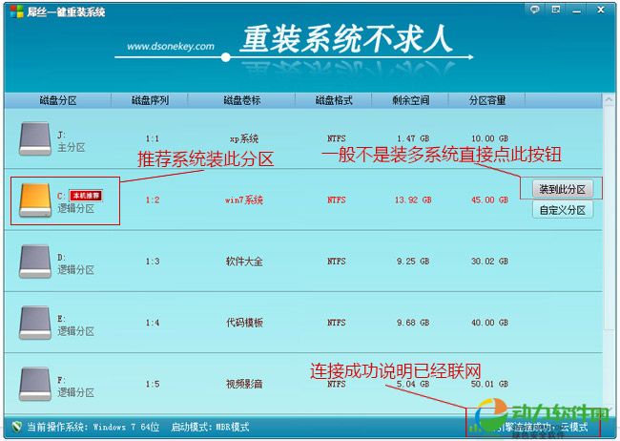Click the J: drive disk icon
Viewport: 620px width, 441px height.
click(x=35, y=139)
